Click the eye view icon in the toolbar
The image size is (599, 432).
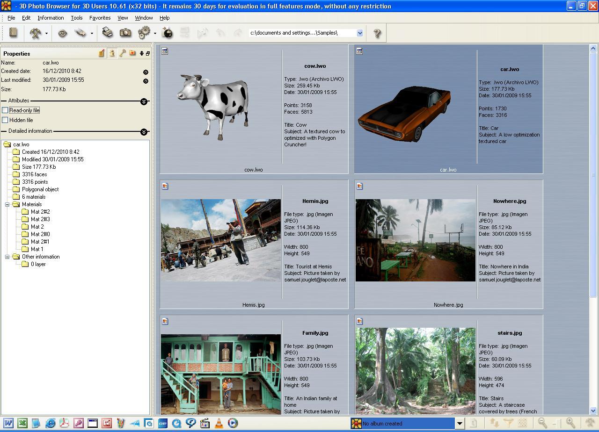pos(62,33)
